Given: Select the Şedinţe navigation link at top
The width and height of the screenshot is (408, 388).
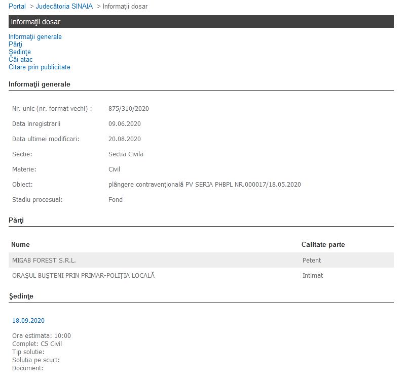Looking at the screenshot, I should [19, 52].
